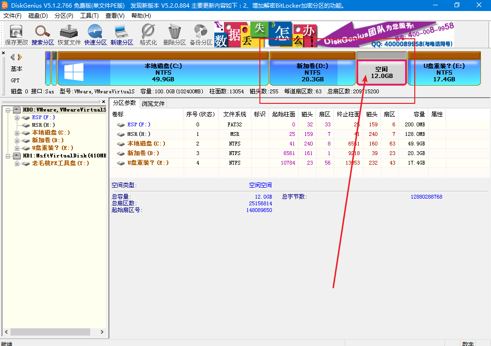
Task: Open the 查看(V) menu
Action: pos(115,16)
